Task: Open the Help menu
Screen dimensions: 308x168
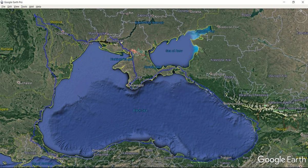Action: tap(38, 6)
